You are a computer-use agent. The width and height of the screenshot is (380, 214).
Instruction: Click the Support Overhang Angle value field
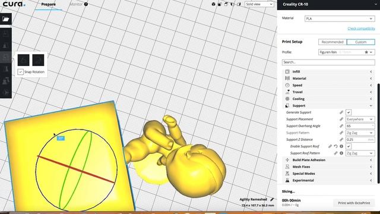tap(360, 126)
